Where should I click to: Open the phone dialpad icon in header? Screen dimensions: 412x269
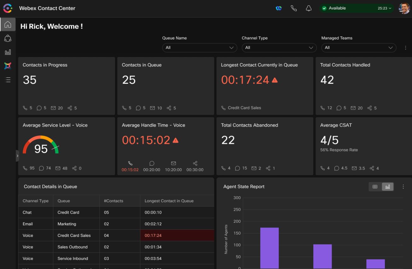pos(293,9)
